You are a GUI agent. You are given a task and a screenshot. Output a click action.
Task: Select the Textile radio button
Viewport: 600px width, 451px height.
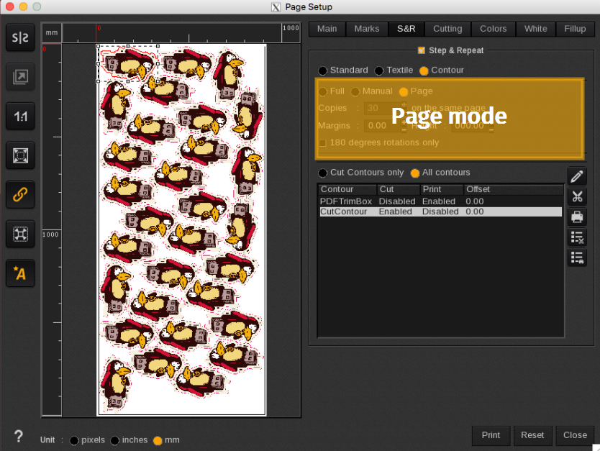pyautogui.click(x=379, y=70)
